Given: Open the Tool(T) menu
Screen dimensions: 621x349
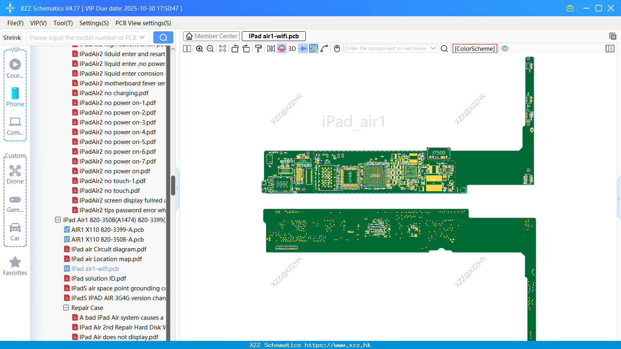Looking at the screenshot, I should coord(63,23).
